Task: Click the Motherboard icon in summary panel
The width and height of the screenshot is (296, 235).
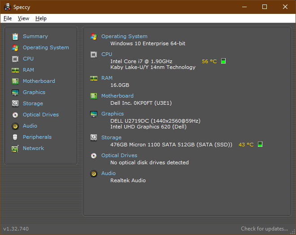Action: pyautogui.click(x=94, y=96)
